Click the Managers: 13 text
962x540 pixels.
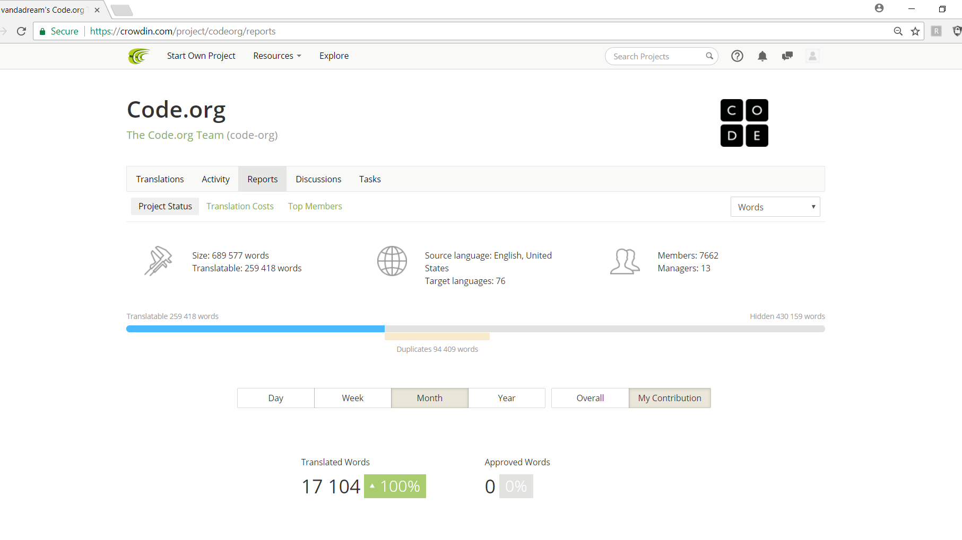point(684,268)
